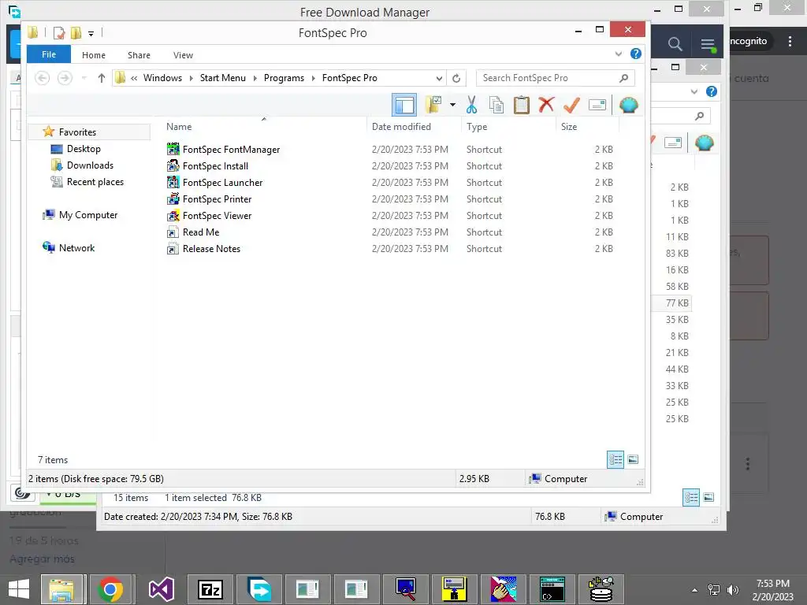Click the Classic Shell seashell icon

[x=628, y=105]
